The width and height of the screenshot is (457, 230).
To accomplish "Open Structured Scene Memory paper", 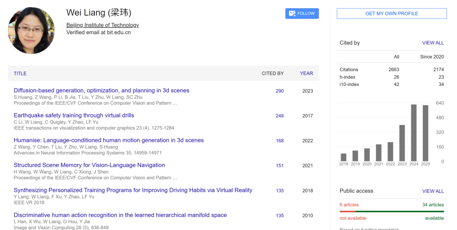I will click(89, 165).
